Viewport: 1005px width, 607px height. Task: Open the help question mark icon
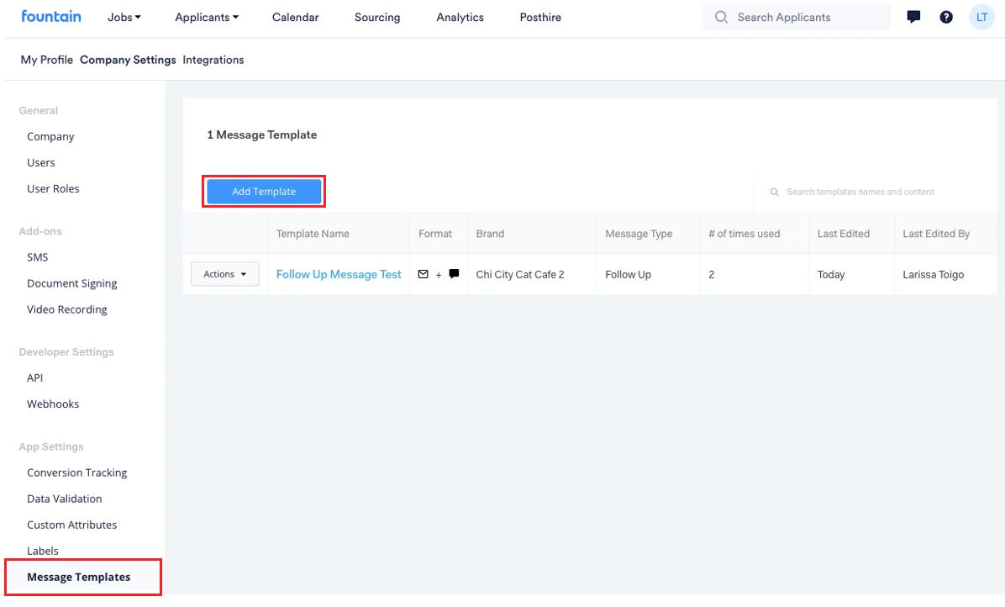pyautogui.click(x=946, y=18)
